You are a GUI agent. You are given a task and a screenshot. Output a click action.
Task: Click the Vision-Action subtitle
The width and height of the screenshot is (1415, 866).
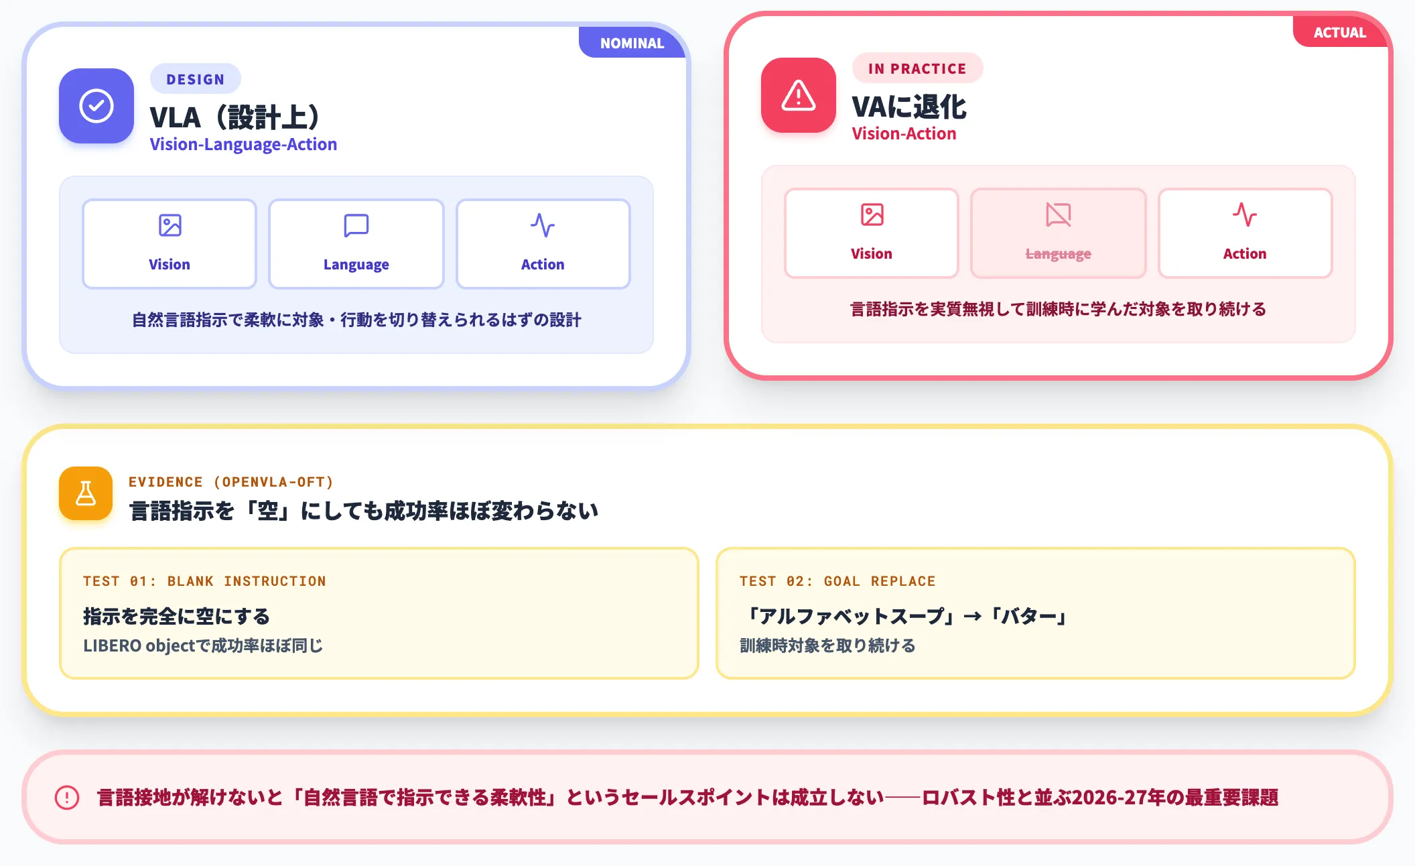[x=904, y=134]
